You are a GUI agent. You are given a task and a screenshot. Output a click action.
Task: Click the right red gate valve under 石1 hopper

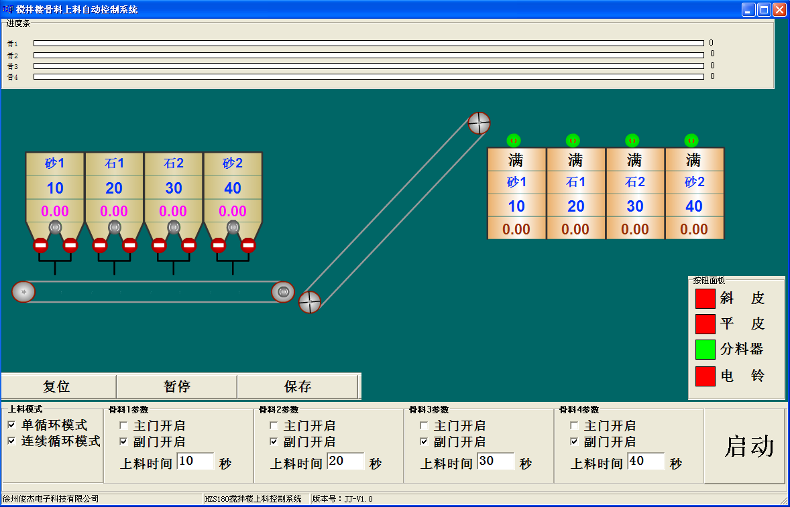[x=129, y=245]
